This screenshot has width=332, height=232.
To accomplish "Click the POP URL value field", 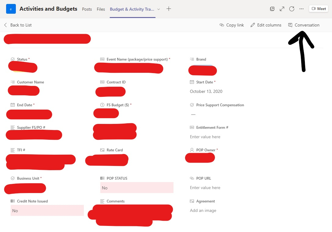I will click(x=205, y=188).
